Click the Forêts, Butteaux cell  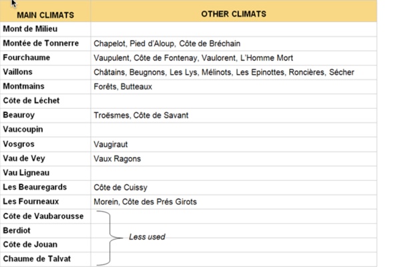tap(123, 87)
